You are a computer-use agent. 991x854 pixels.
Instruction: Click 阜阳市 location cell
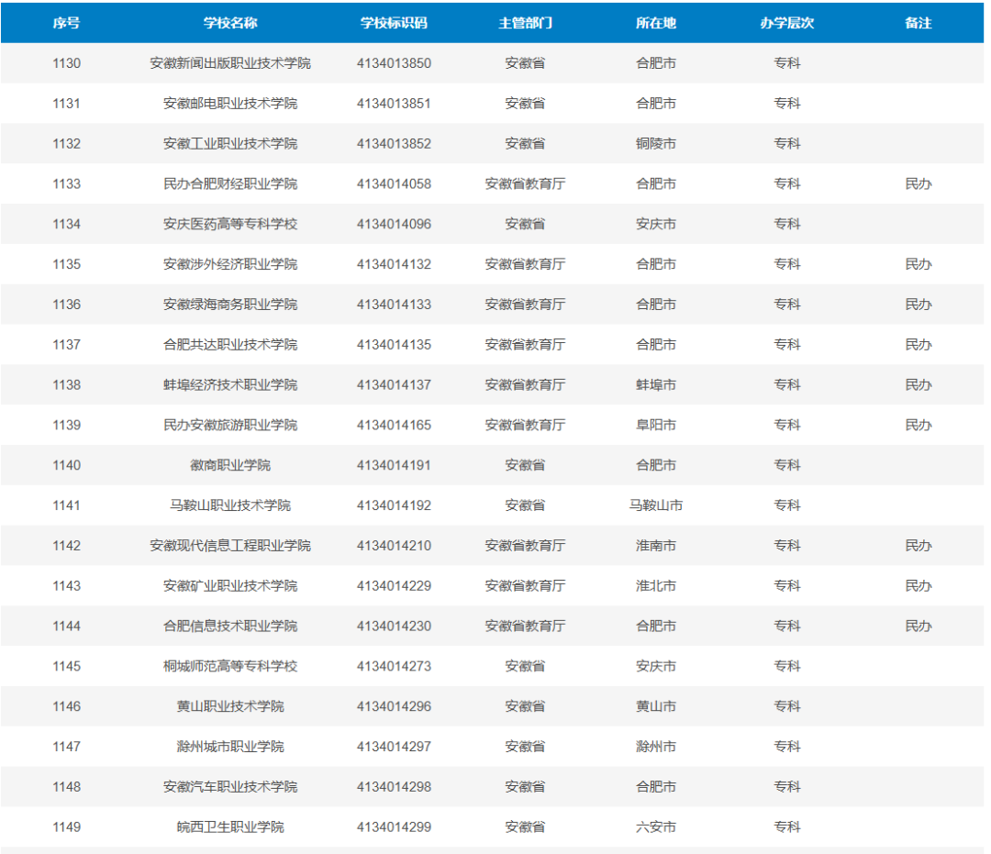(656, 425)
